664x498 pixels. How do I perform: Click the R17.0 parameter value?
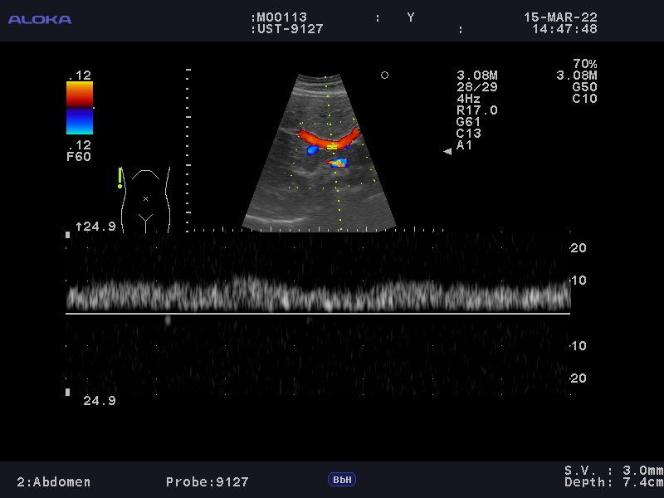476,110
